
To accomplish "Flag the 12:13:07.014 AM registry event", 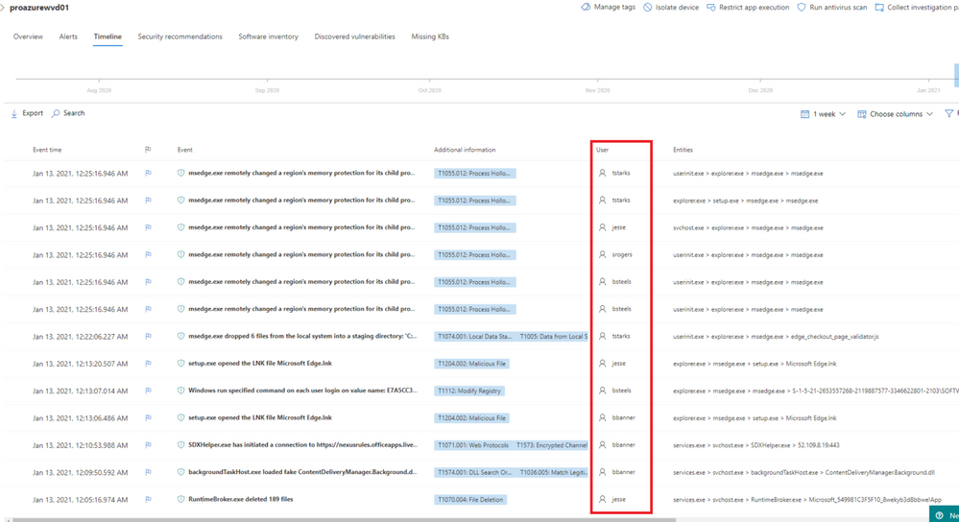I will tap(148, 391).
